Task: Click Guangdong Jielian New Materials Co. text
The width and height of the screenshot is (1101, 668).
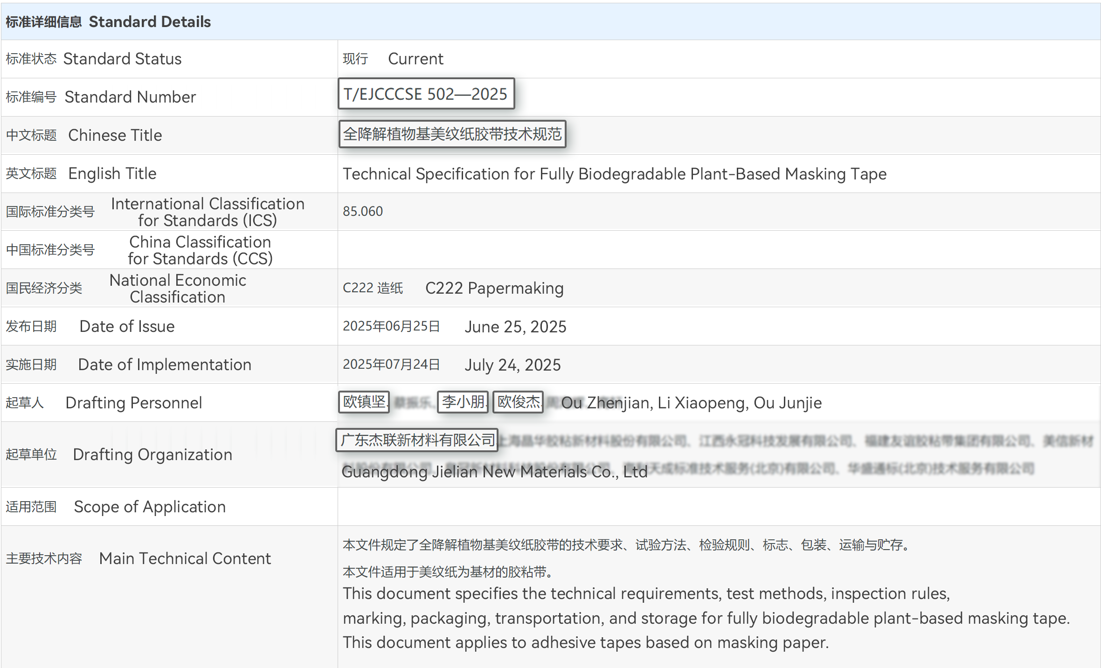Action: click(x=494, y=472)
